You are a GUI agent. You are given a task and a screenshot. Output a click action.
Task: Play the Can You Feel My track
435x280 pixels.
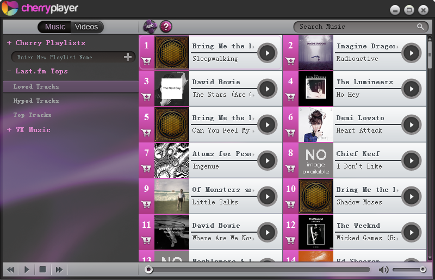coord(268,125)
